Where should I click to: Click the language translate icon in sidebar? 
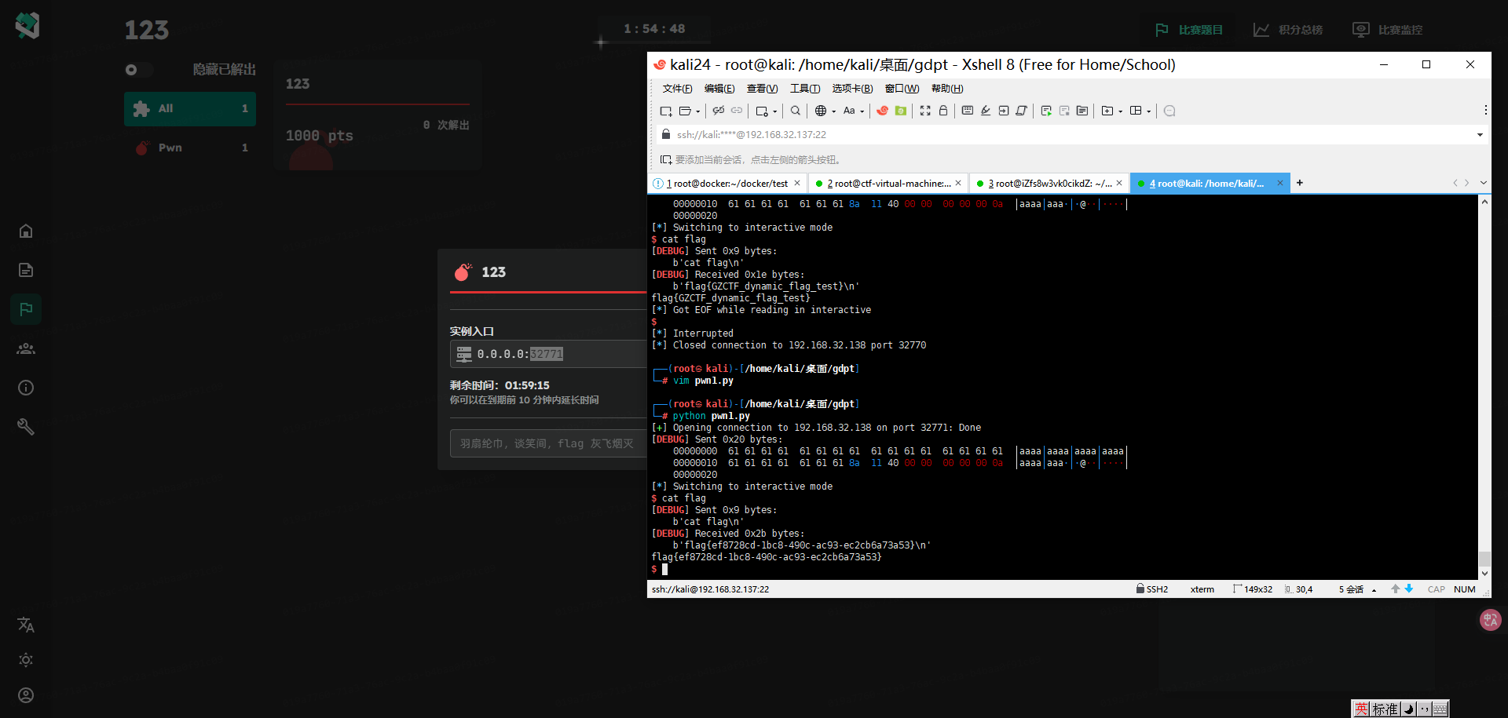26,625
